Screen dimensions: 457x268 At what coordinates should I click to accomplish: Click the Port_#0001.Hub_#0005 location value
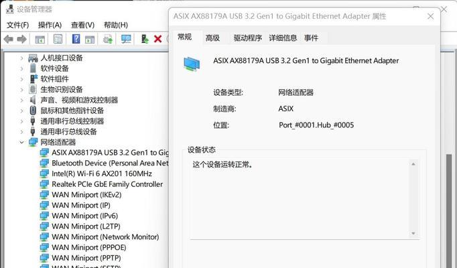316,125
